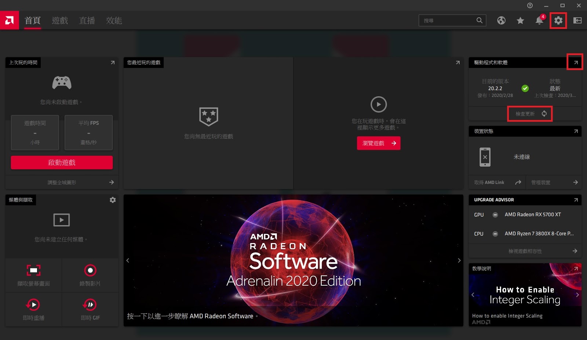Click the search magnifier icon

coord(480,20)
